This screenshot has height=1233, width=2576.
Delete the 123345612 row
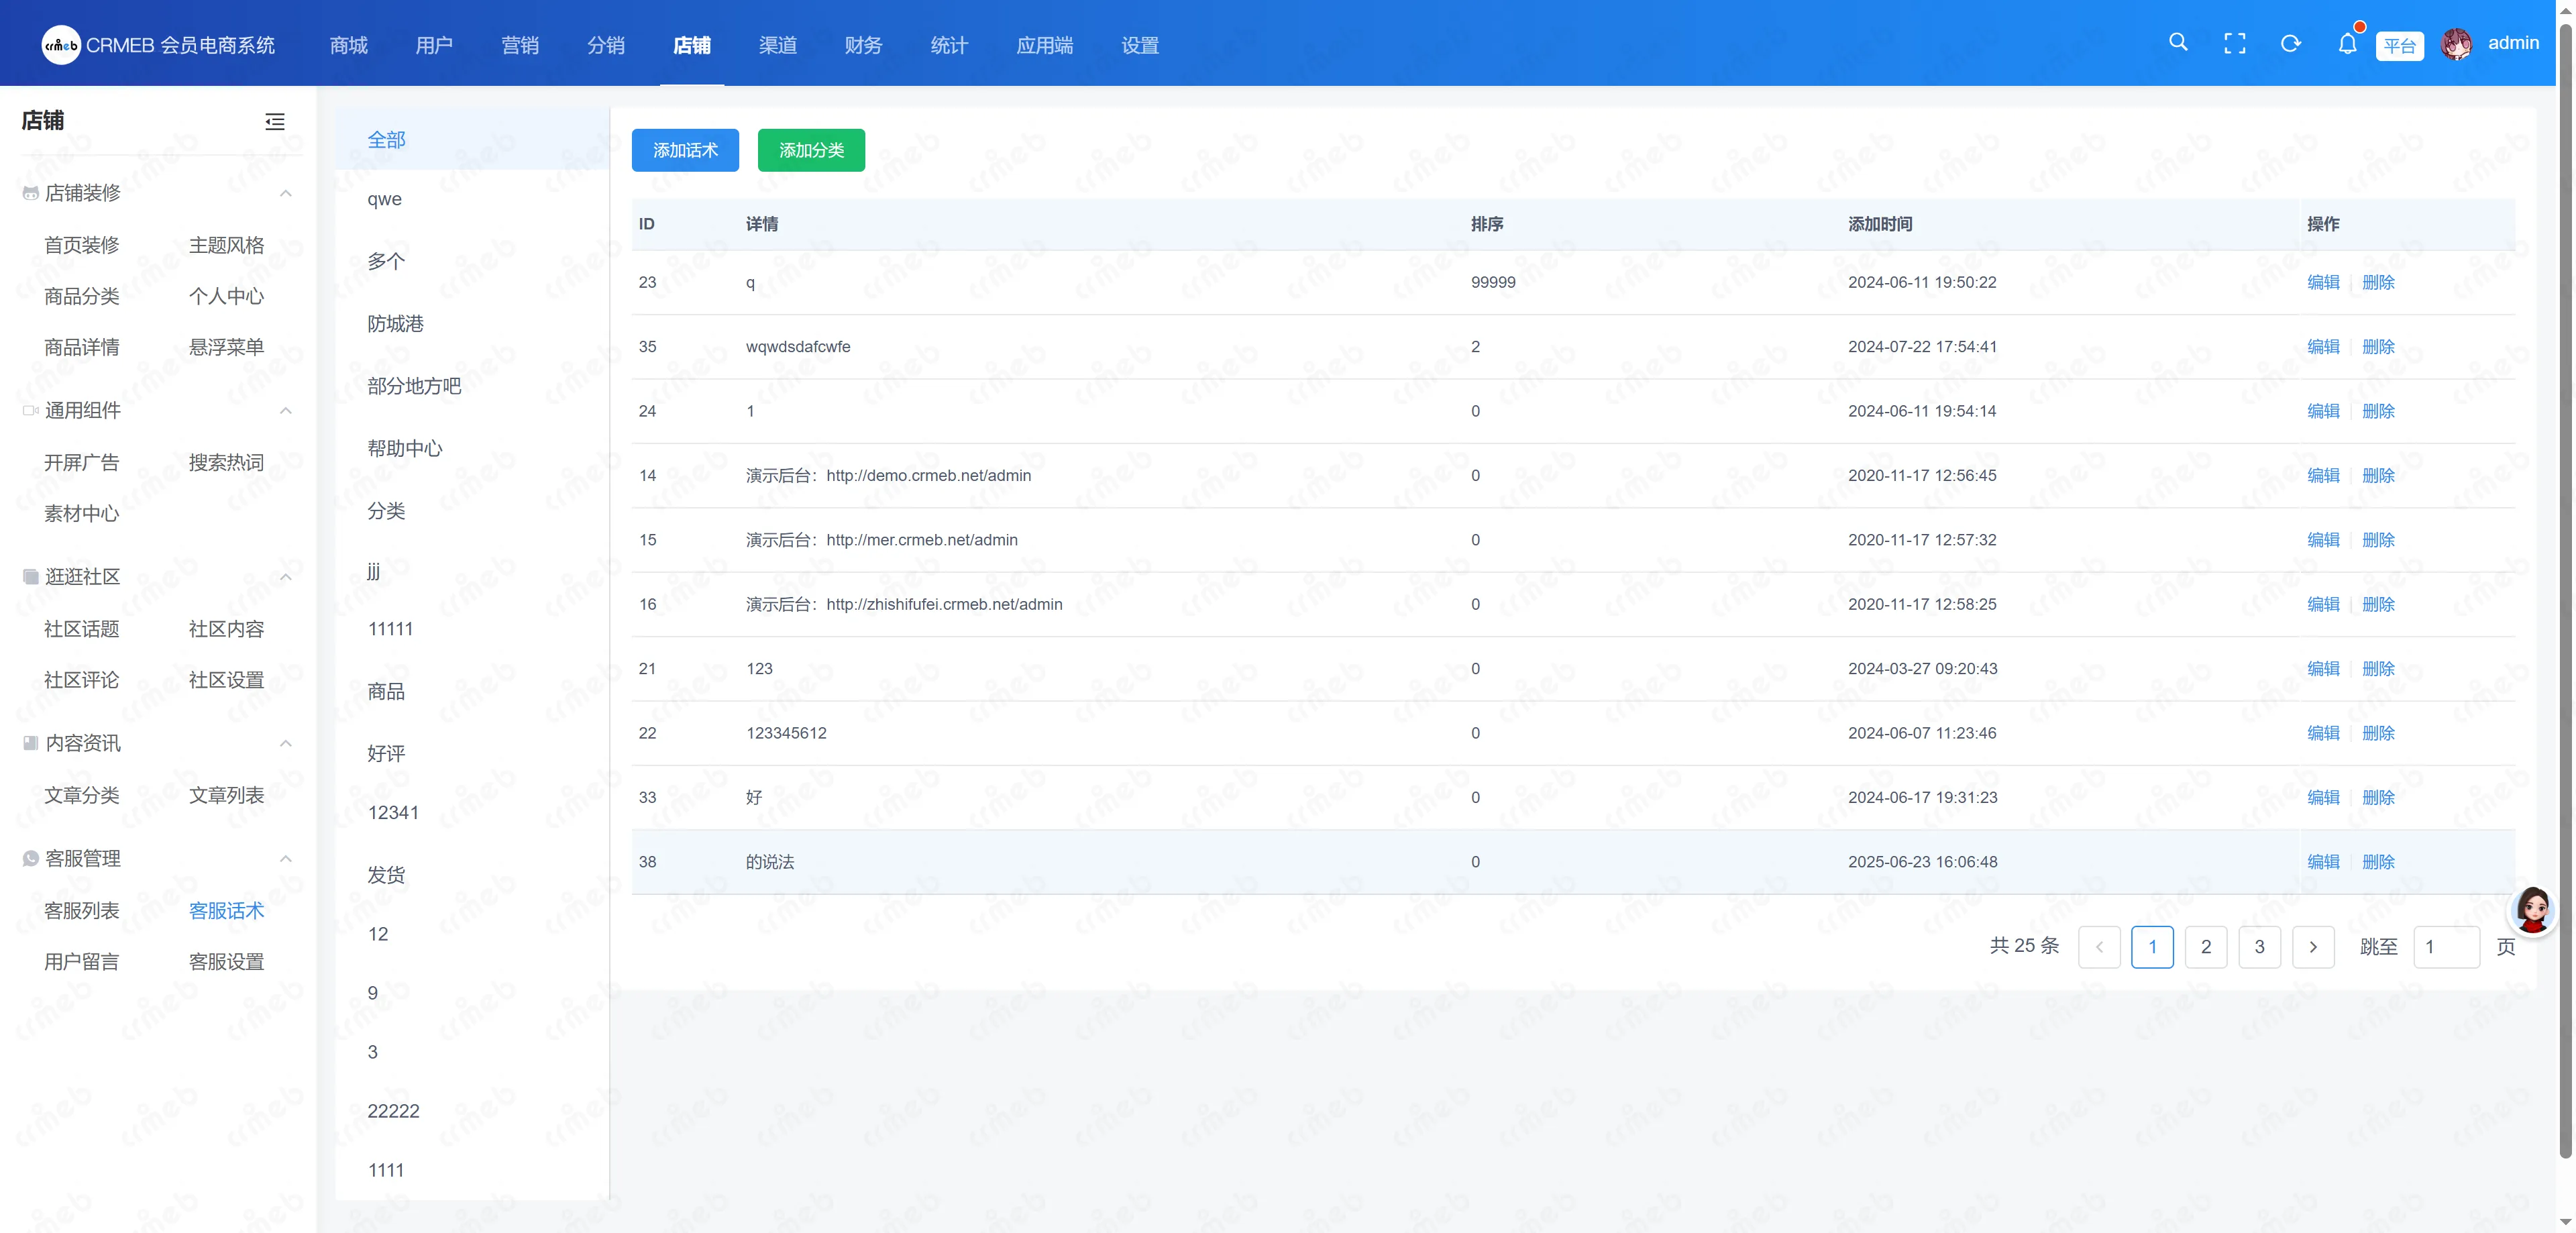pos(2378,733)
